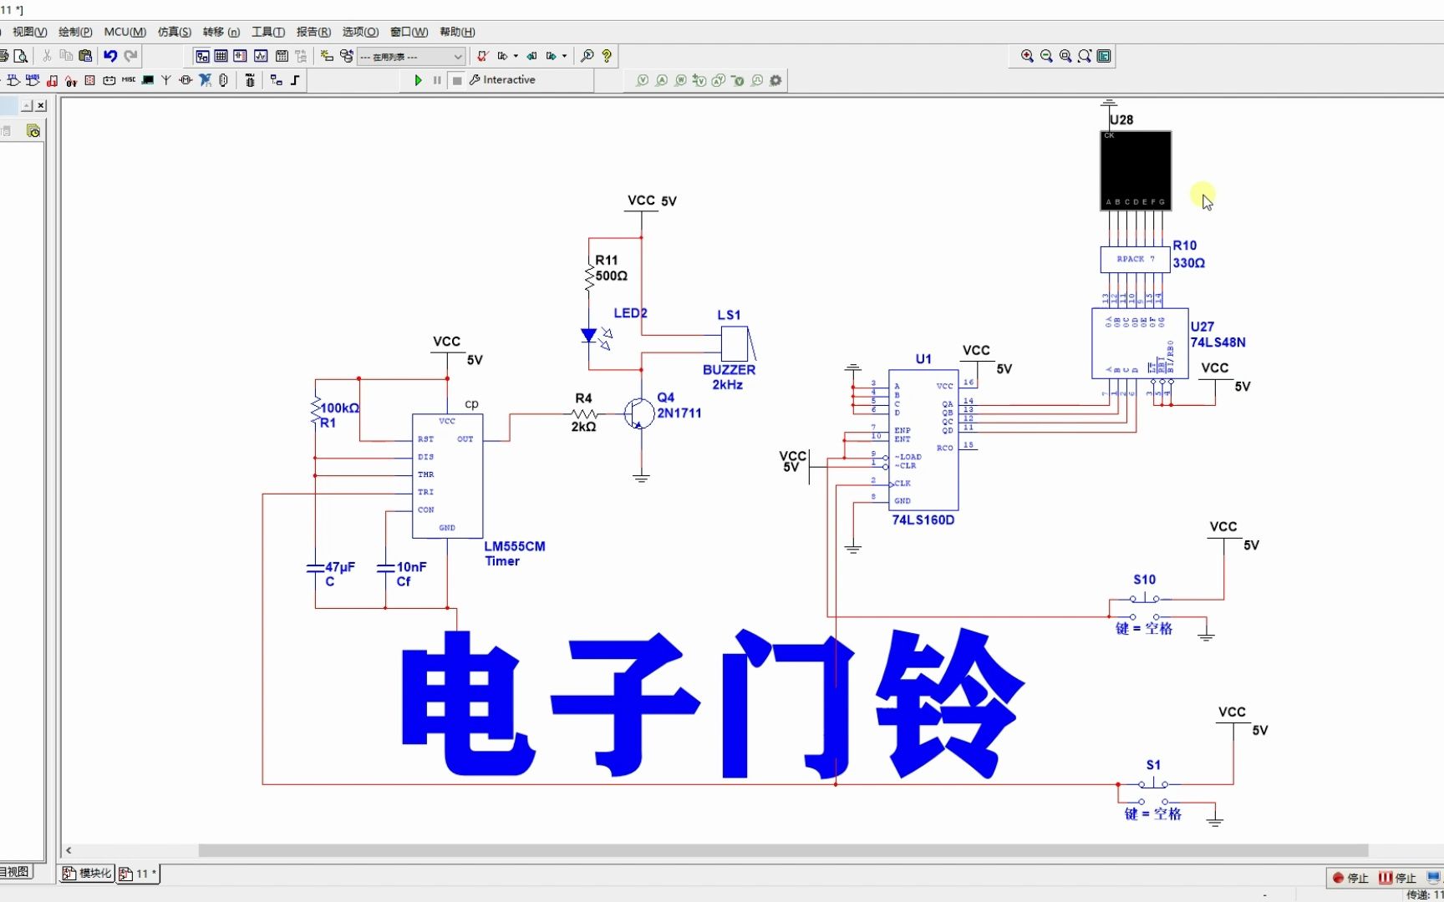Open the 视图(V) menu

point(29,32)
